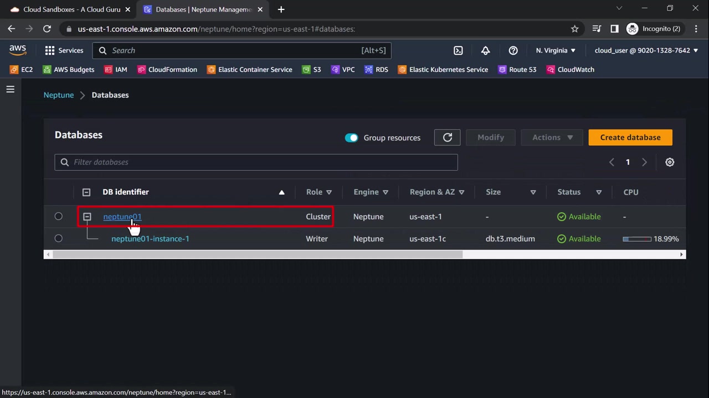This screenshot has height=398, width=709.
Task: Click the us-east-1c region cell
Action: [x=428, y=239]
